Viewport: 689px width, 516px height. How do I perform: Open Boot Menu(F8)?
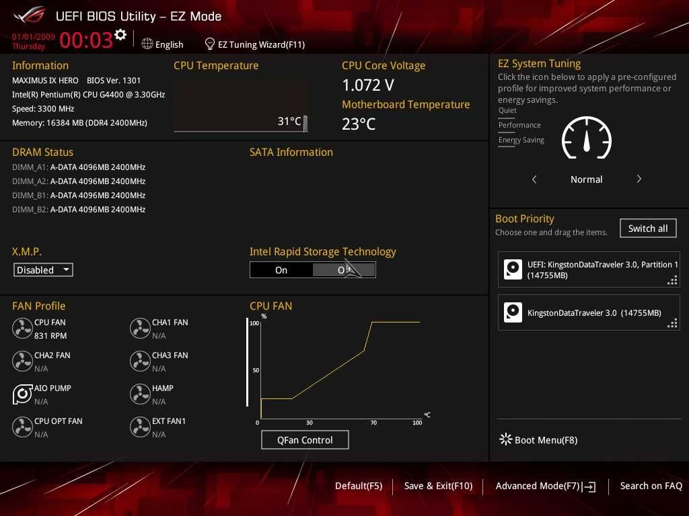click(x=546, y=440)
